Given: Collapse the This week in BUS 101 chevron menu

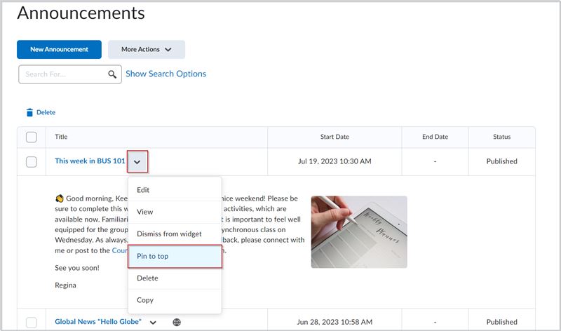Looking at the screenshot, I should [x=137, y=162].
